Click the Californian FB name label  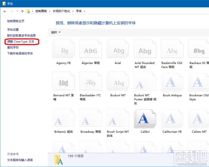[172, 132]
